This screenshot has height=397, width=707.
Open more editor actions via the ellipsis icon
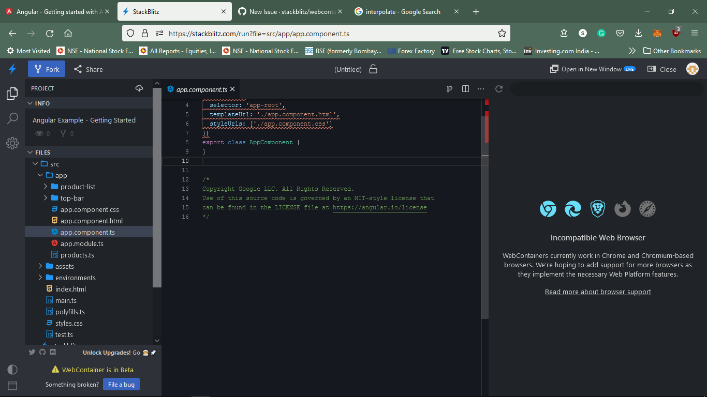481,88
